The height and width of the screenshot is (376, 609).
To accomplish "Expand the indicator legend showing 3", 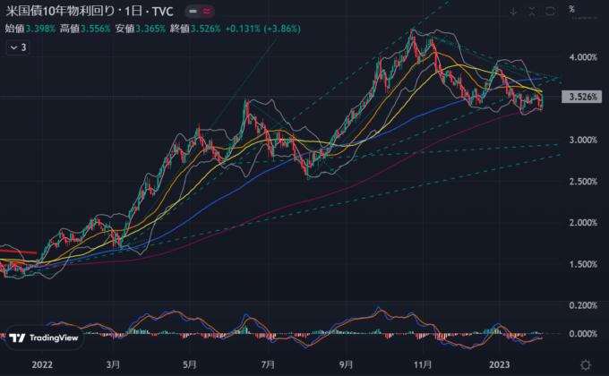I will (17, 47).
